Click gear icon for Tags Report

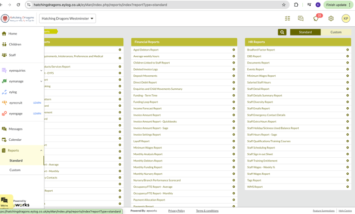(x=348, y=180)
